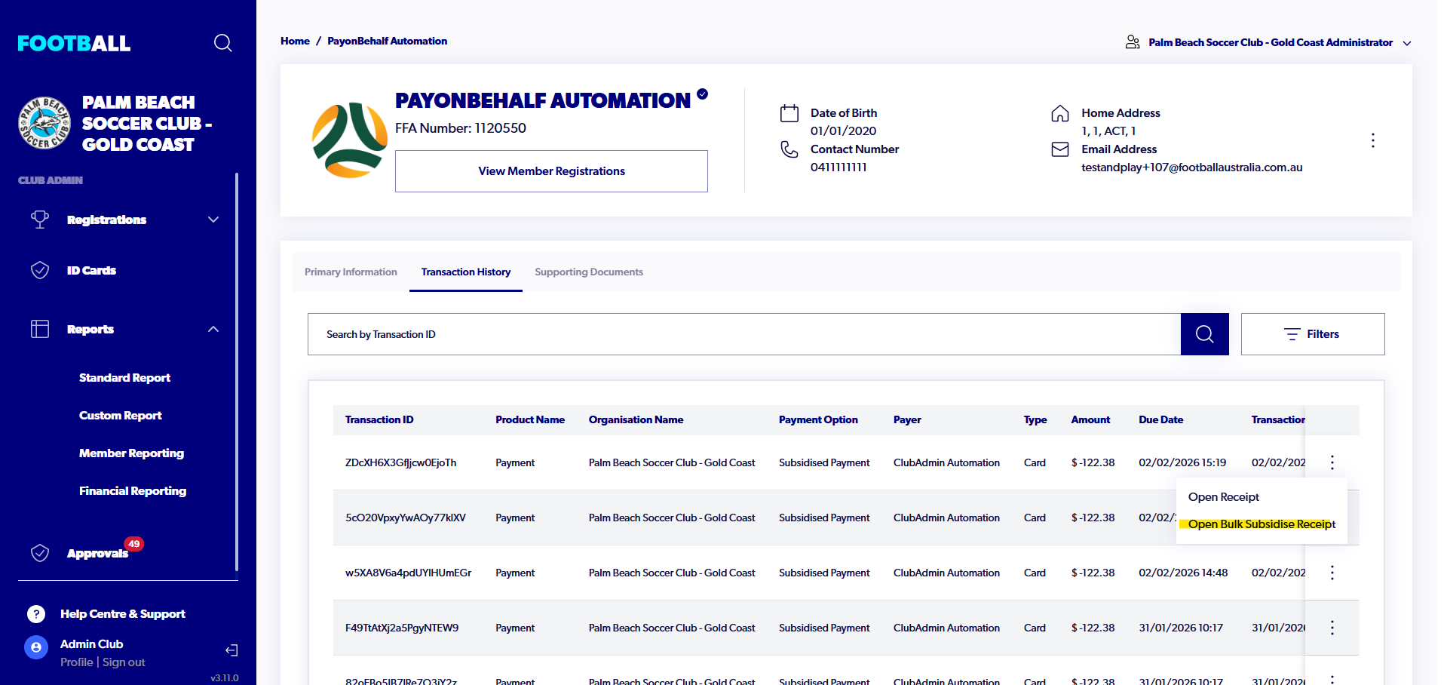Screen dimensions: 1447x685
Task: Click due date 02/02/2026 14:48
Action: pyautogui.click(x=1183, y=573)
